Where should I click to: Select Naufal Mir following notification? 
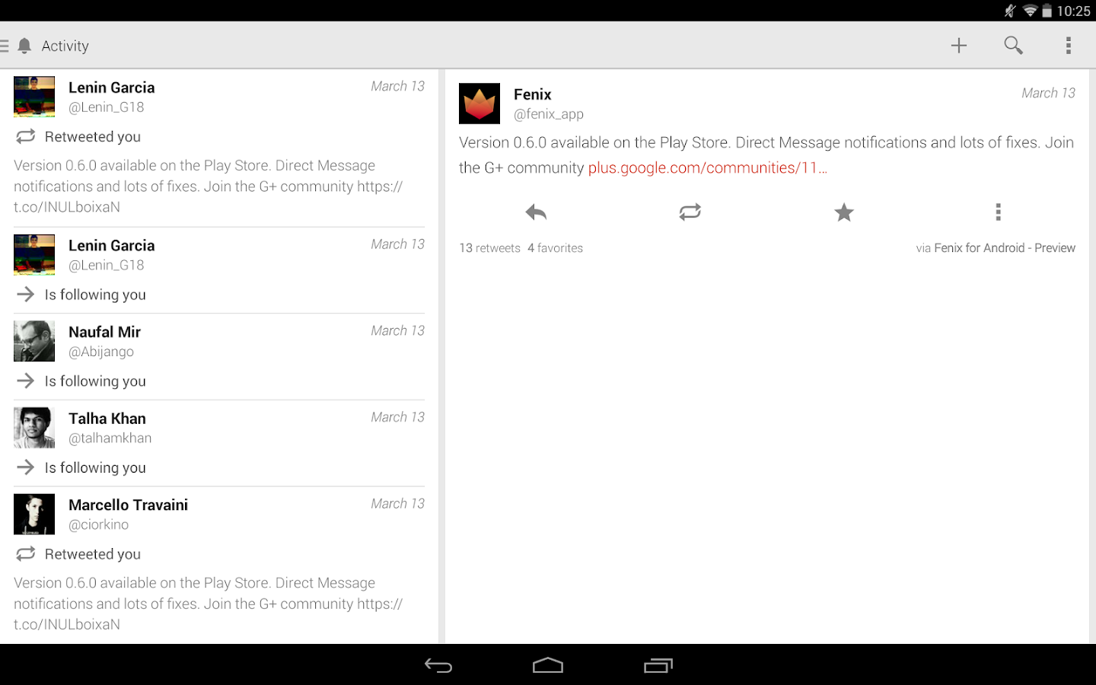219,356
